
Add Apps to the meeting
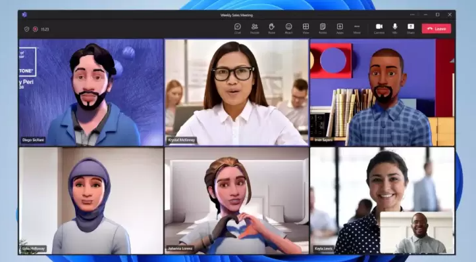(x=340, y=29)
